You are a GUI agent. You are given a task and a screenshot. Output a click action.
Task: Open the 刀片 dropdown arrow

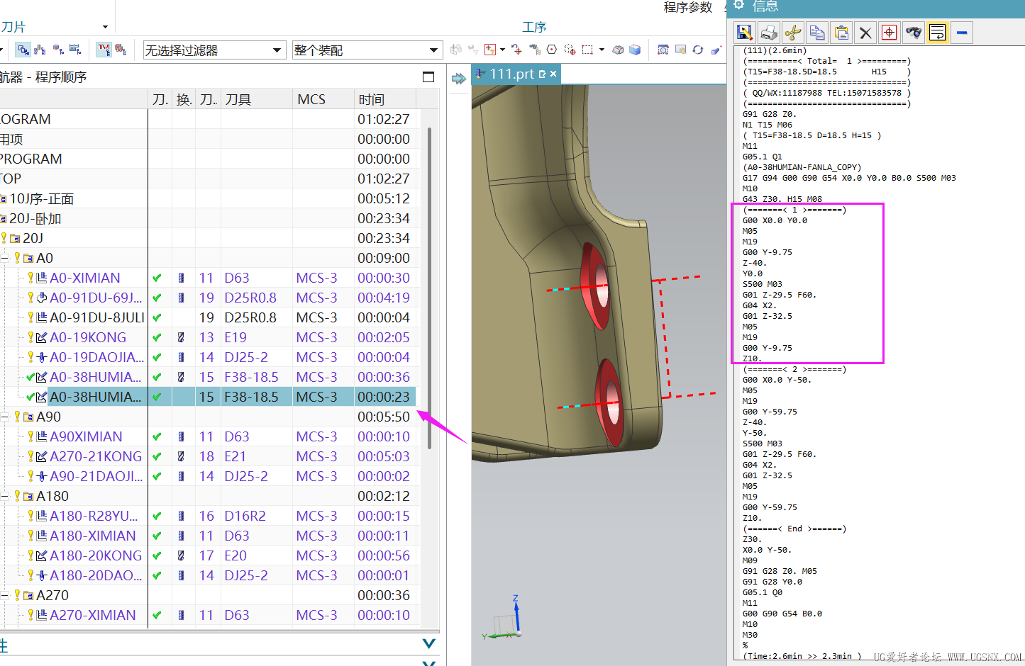pos(105,27)
